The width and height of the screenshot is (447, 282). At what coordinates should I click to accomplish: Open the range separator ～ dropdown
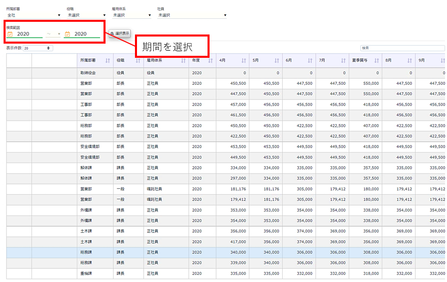coord(53,34)
